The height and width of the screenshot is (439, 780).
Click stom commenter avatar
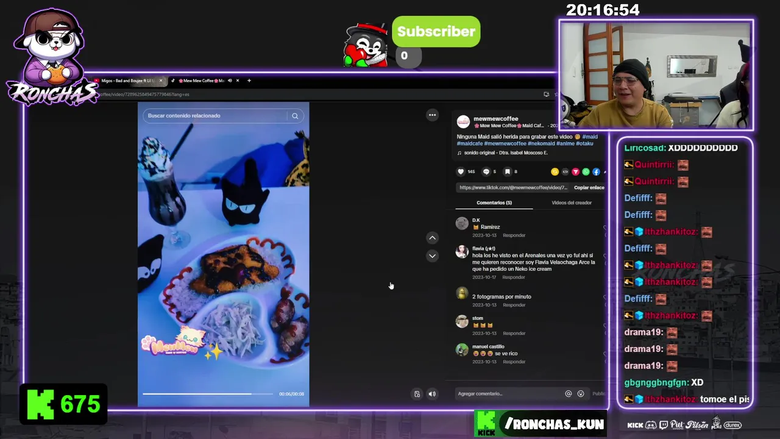tap(462, 322)
